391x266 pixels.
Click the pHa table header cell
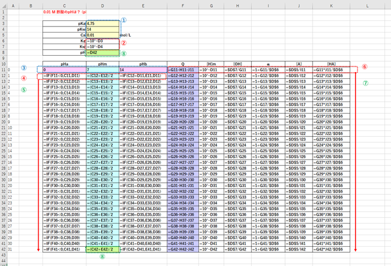[x=65, y=64]
